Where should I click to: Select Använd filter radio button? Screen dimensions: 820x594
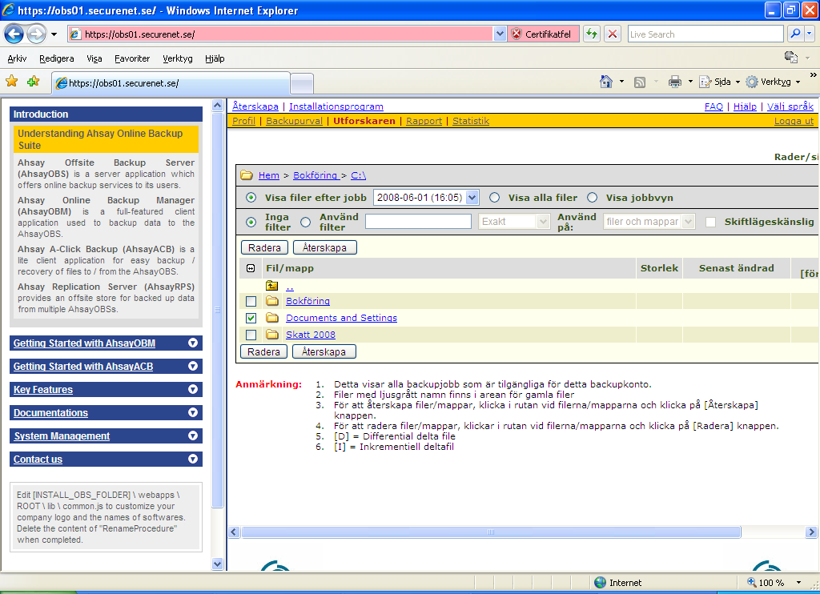(x=306, y=223)
